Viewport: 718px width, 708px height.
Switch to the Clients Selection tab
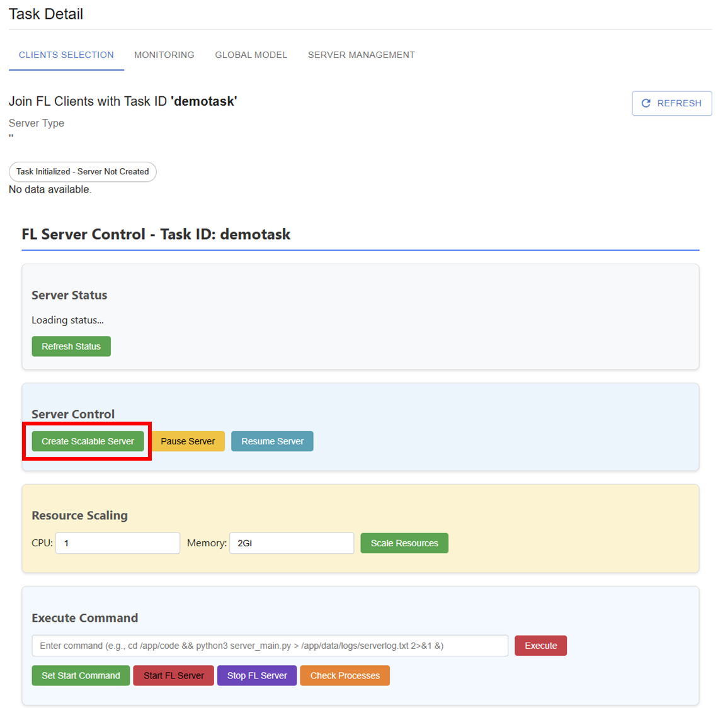[66, 55]
